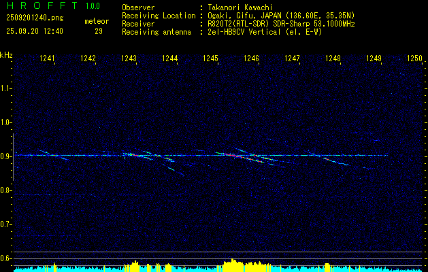Click the 1243 time marker
The image size is (428, 272).
coord(129,58)
